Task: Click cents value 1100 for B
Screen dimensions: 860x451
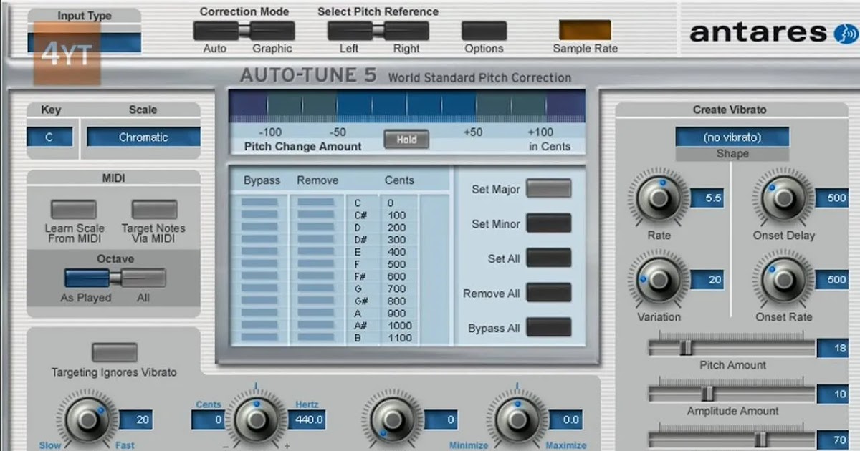Action: click(x=399, y=337)
